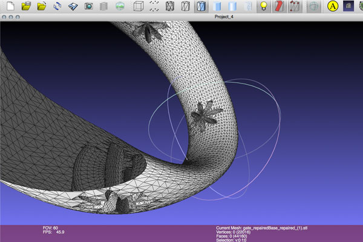Import a mesh with the second folder icon
The height and width of the screenshot is (242, 363).
coord(42,6)
